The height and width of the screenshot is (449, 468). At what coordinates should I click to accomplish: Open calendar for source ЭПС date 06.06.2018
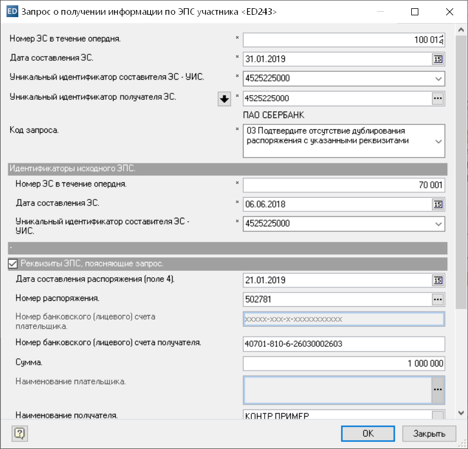click(438, 204)
